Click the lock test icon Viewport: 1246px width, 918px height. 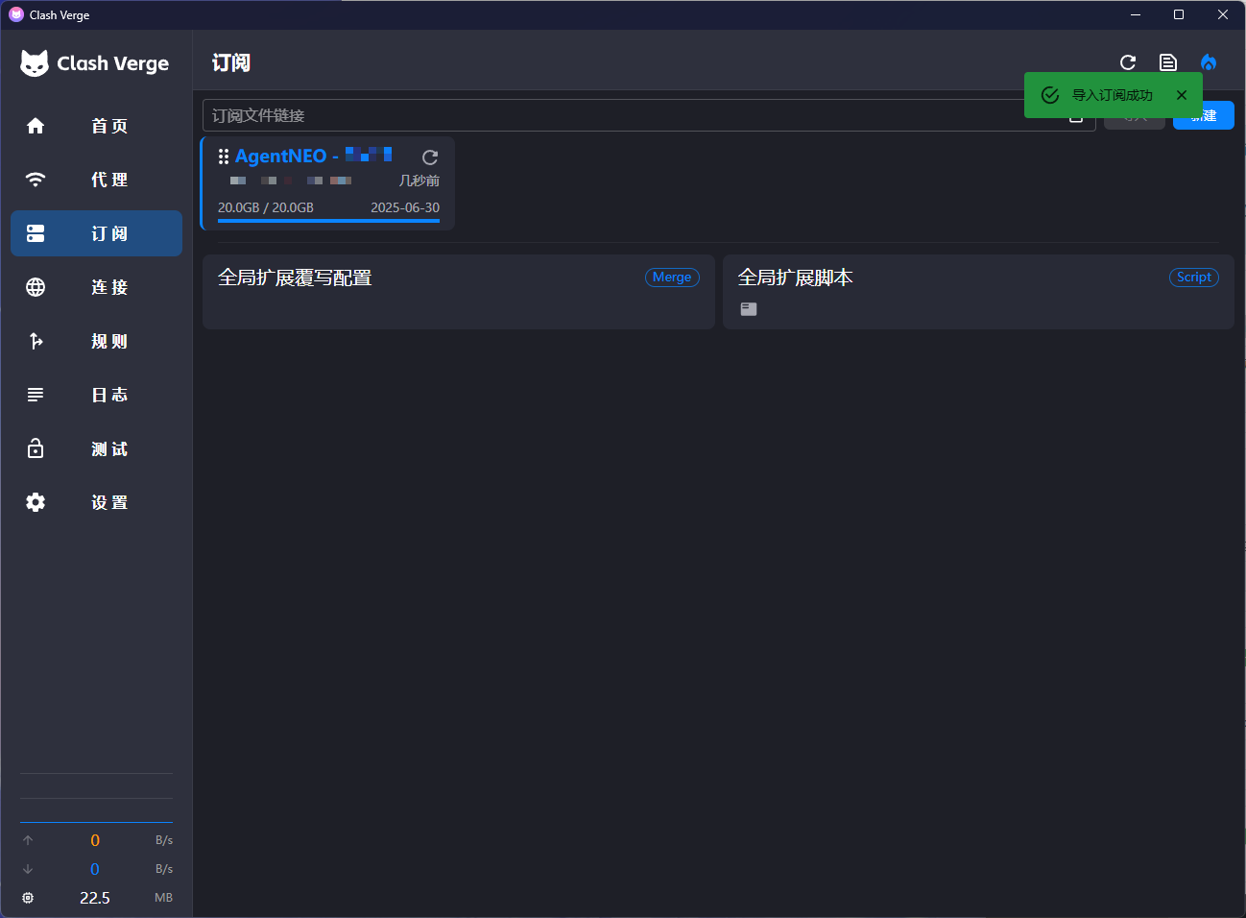[36, 448]
